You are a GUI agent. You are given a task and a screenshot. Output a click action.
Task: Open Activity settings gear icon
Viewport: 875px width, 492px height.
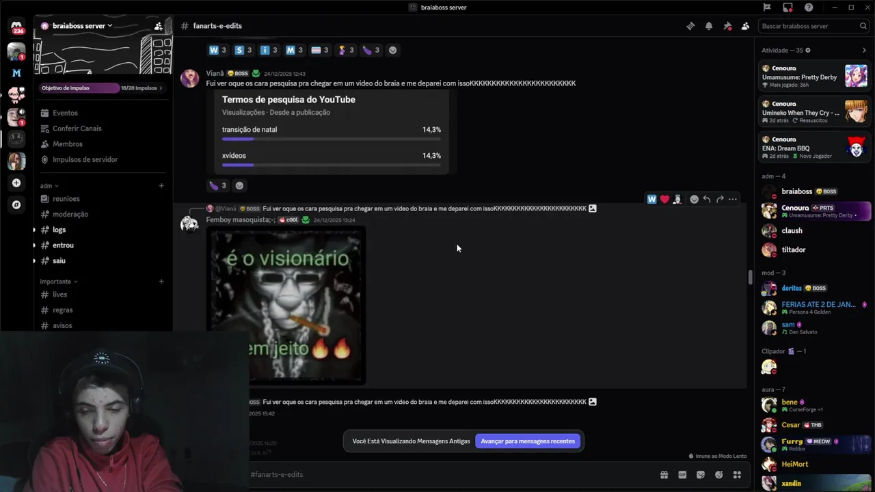pos(808,51)
